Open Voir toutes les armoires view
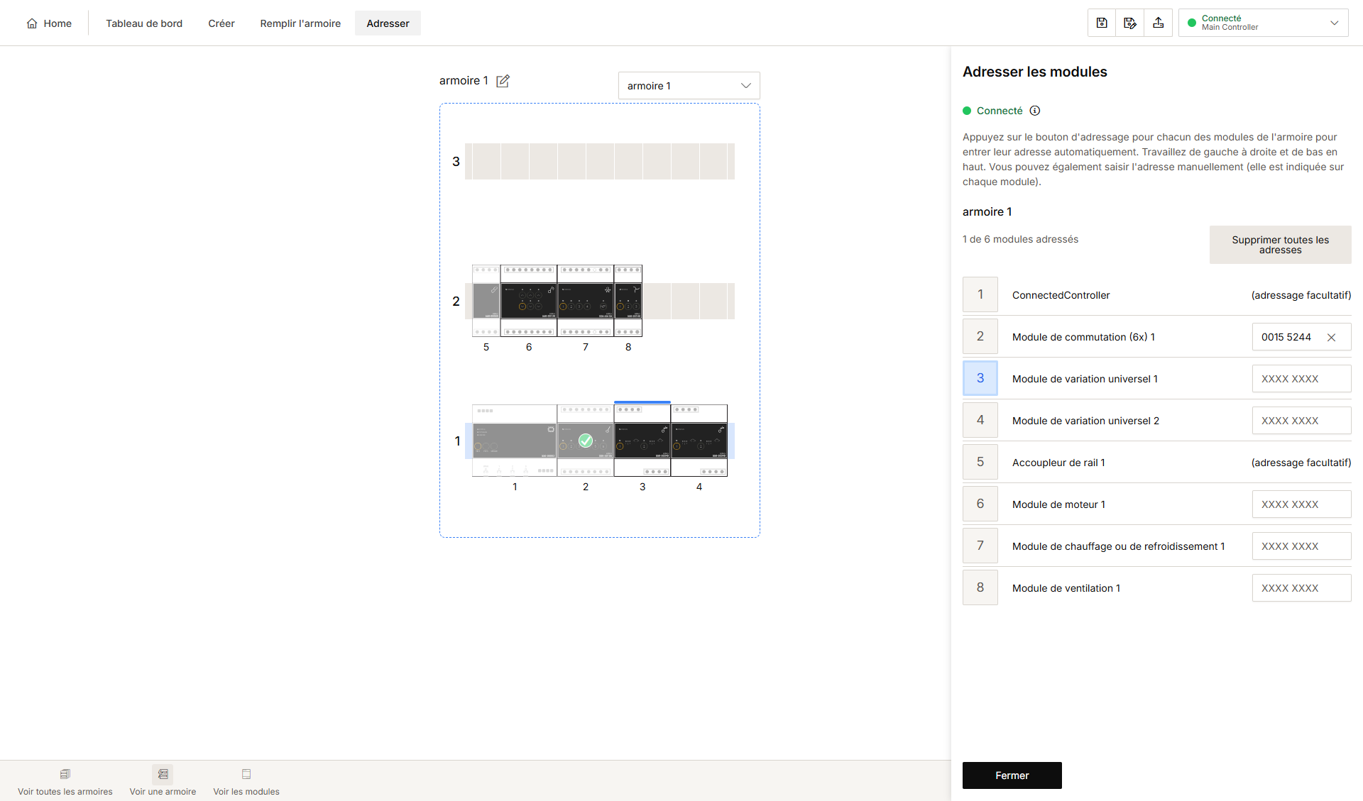 [x=65, y=782]
